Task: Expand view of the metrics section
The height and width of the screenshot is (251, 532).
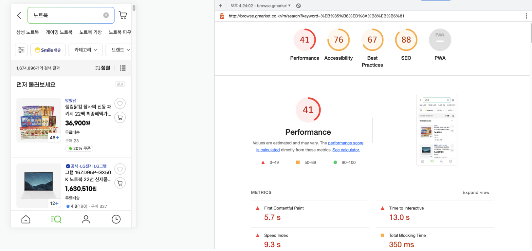Action: click(x=476, y=192)
